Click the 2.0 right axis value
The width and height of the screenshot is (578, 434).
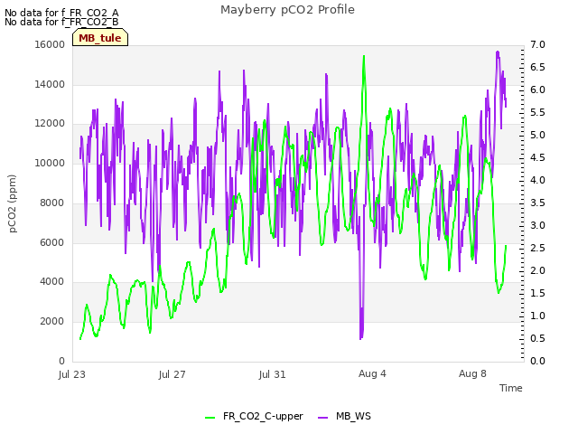coord(537,270)
